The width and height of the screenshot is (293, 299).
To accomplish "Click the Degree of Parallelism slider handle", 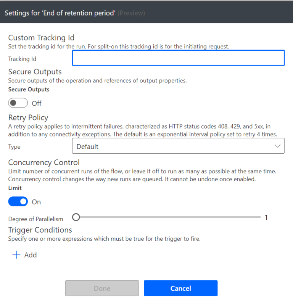I will coord(76,217).
